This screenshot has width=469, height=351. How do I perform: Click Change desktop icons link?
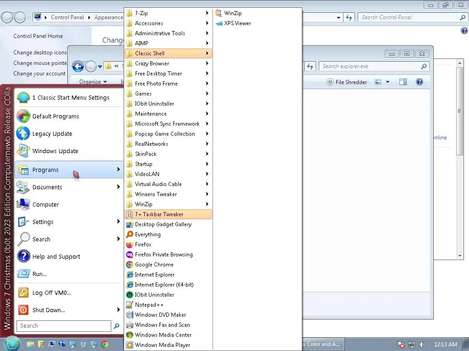[x=40, y=53]
